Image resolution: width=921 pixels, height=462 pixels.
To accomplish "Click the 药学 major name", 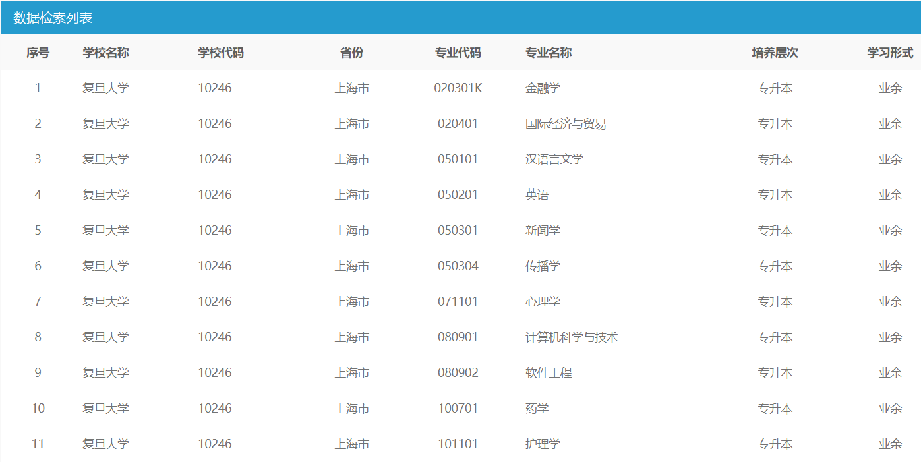I will tap(537, 408).
